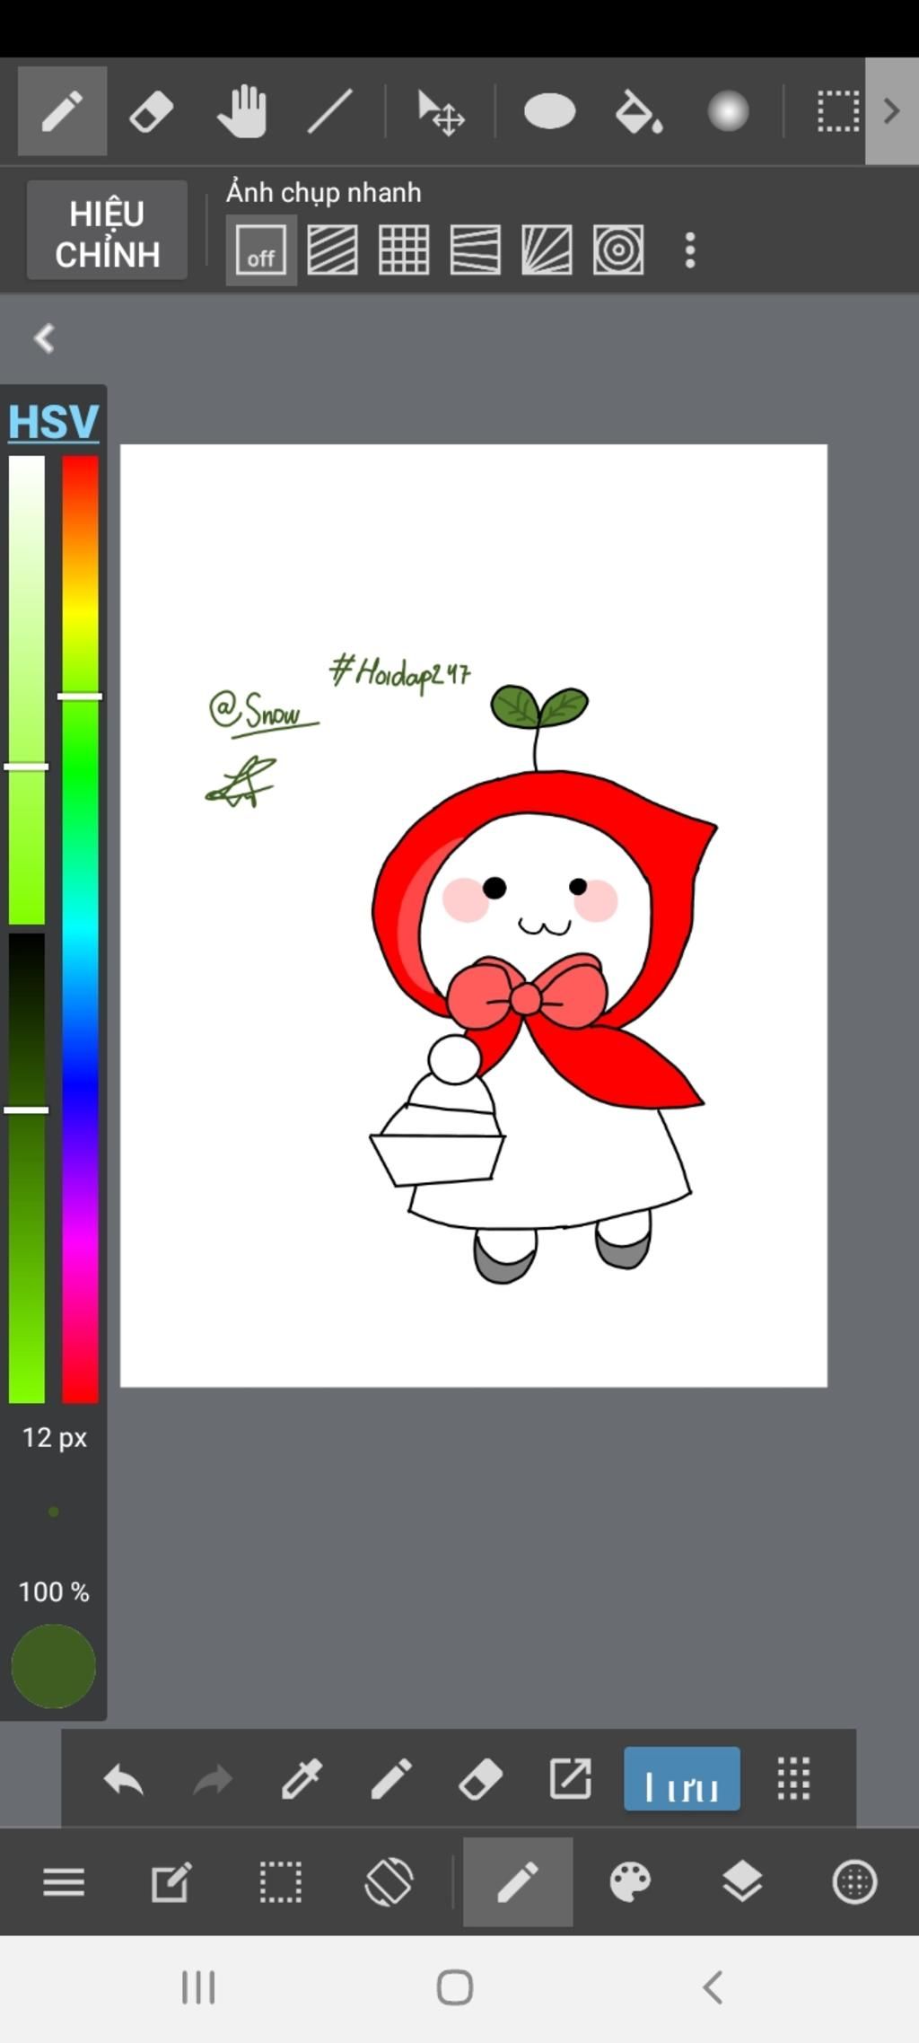Save with the Lưu button

(682, 1779)
